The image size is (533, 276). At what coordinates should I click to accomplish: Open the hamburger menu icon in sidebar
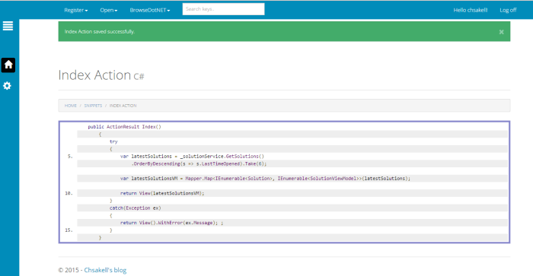coord(8,26)
